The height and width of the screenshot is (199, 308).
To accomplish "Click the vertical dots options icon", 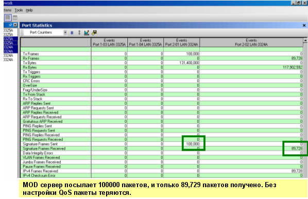I will coord(79,33).
